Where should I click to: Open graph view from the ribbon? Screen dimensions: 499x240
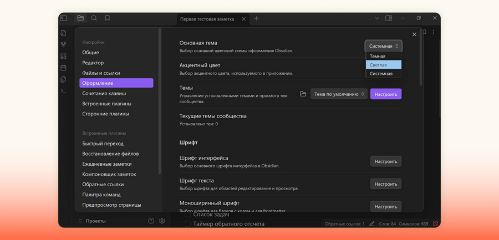coord(63,44)
